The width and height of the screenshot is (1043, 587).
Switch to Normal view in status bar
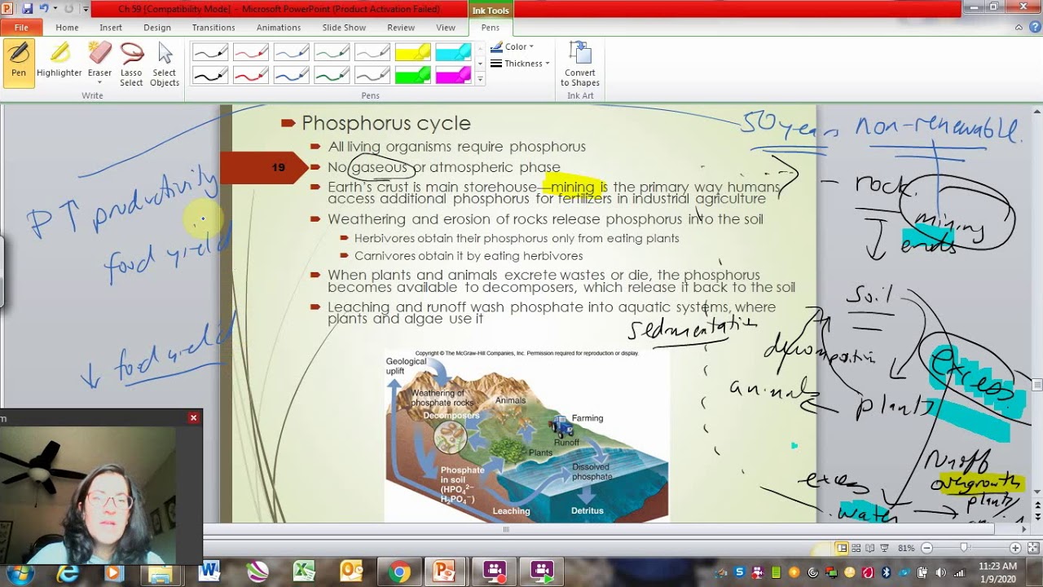842,548
